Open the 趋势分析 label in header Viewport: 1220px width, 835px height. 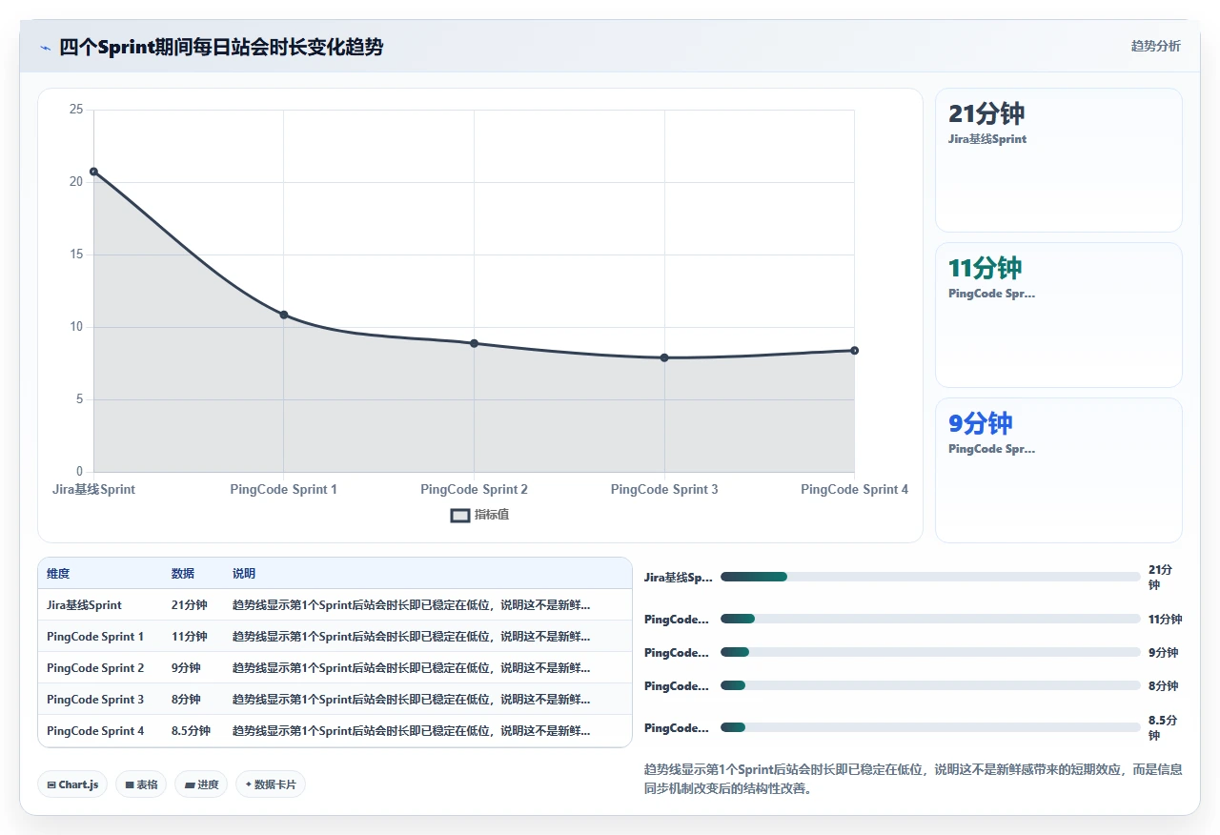point(1155,46)
